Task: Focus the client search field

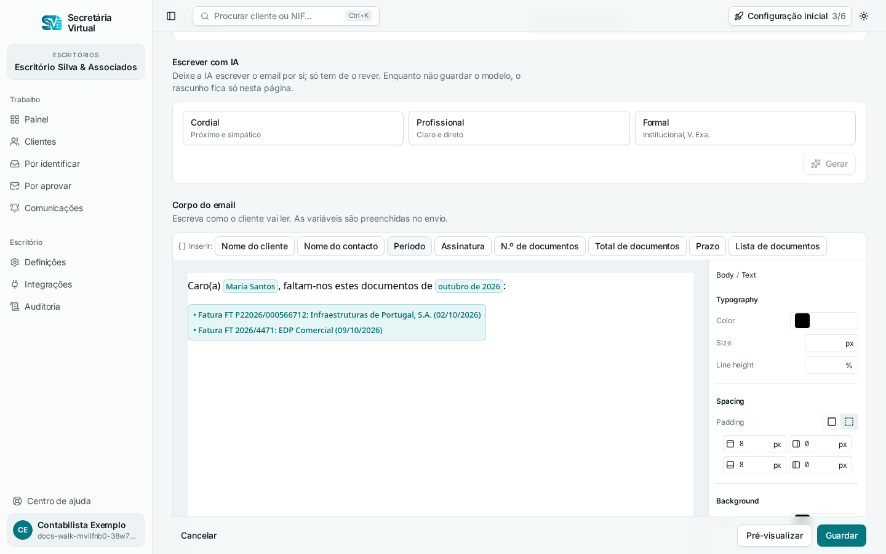Action: point(286,16)
